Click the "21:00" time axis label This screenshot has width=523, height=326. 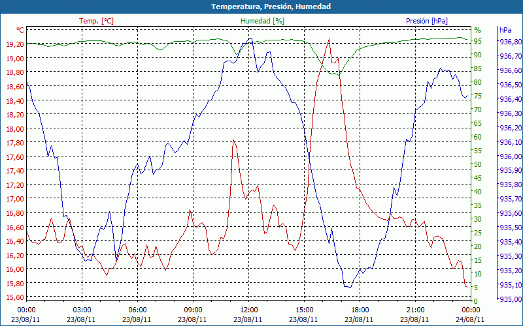[416, 310]
